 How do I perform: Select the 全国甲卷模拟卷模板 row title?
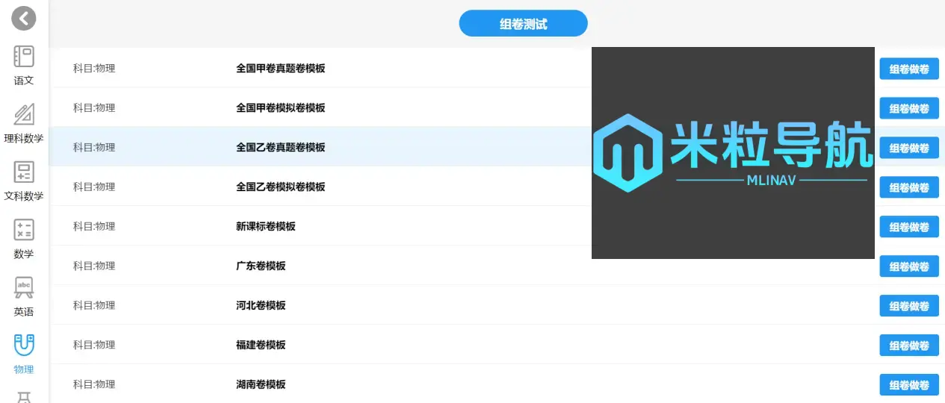point(281,108)
